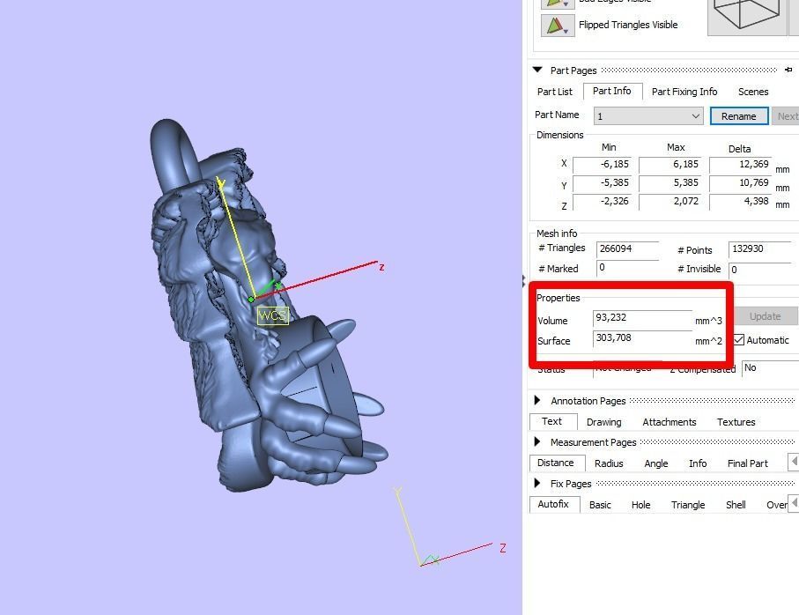
Task: Select the Distance measurement tab
Action: point(556,463)
